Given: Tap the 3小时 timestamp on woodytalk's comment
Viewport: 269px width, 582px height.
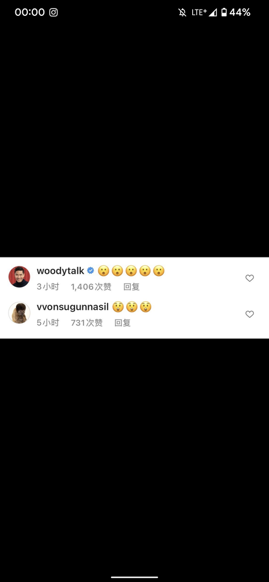Looking at the screenshot, I should [x=47, y=286].
